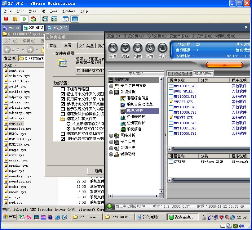The width and height of the screenshot is (252, 230).
Task: Click the Back arrow icon in Explorer window
Action: 7,50
